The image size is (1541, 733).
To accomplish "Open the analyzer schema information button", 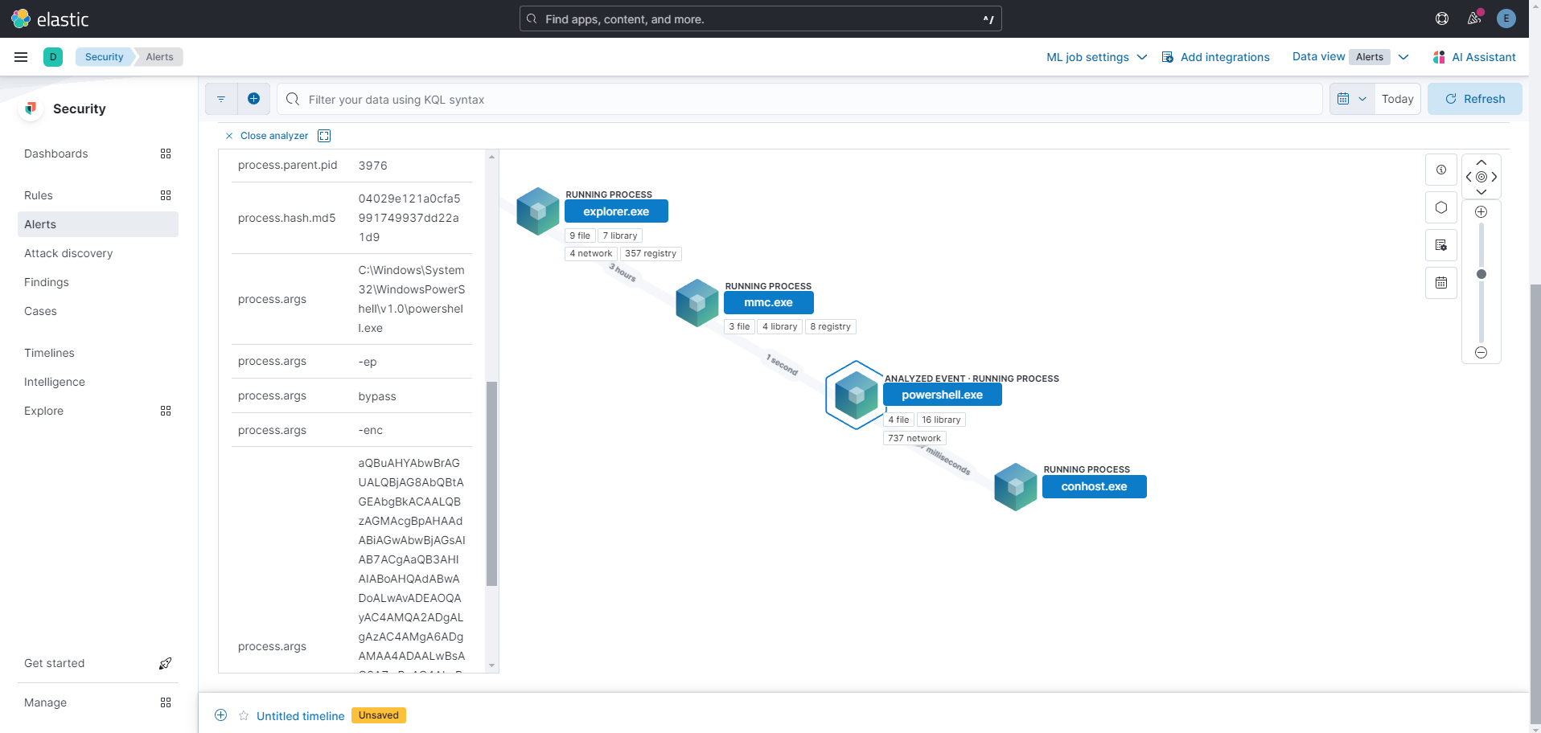I will [1440, 170].
